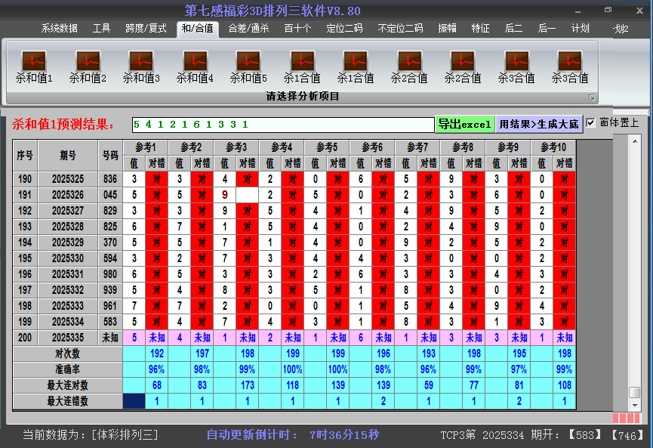This screenshot has height=448, width=653.
Task: Click 用结果>生成大底 button
Action: click(x=539, y=124)
